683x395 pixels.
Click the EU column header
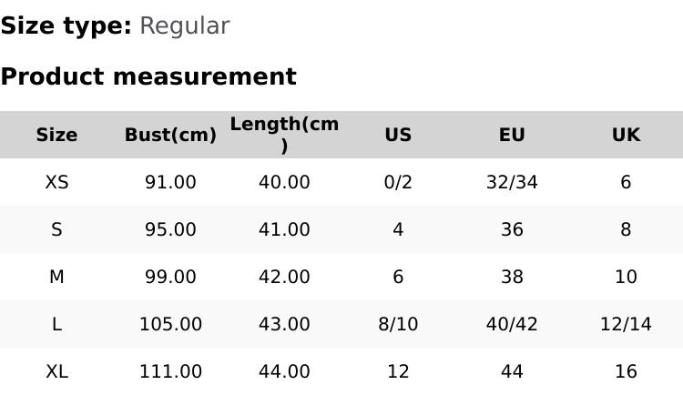click(512, 135)
